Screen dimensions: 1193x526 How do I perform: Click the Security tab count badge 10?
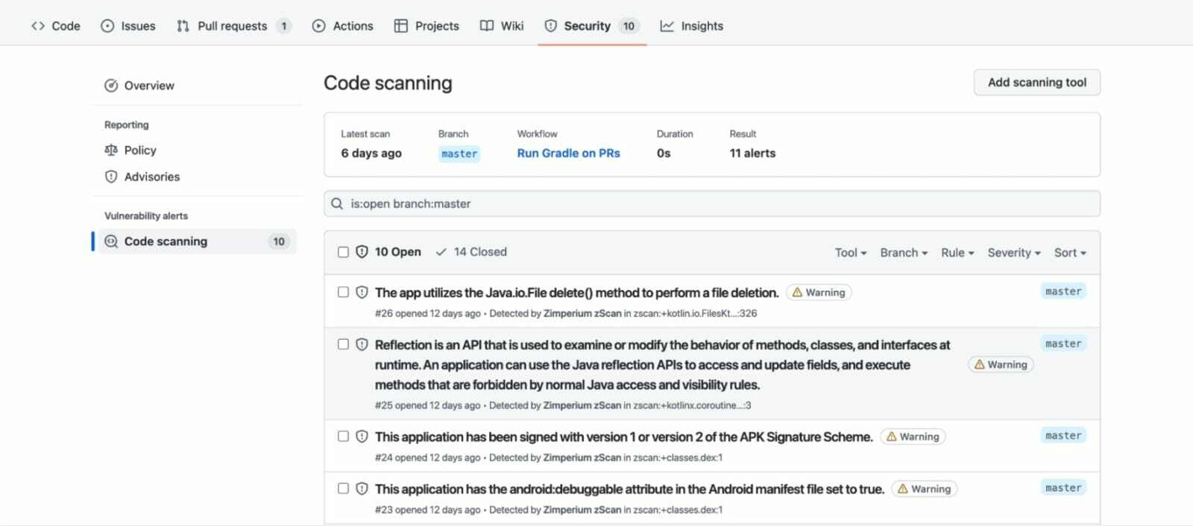pos(629,26)
